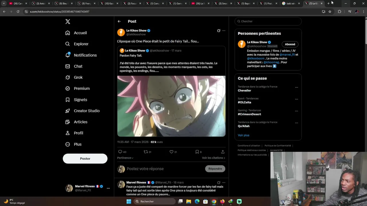Go back with Post arrow

(x=119, y=21)
